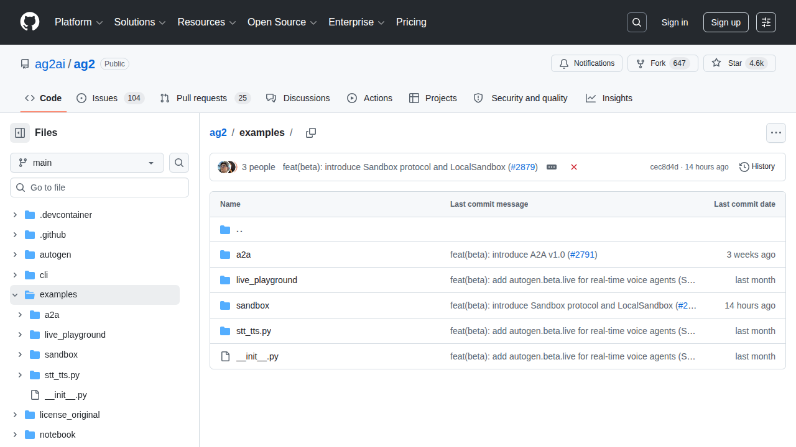Click the stt_tts.py folder icon in table
This screenshot has width=796, height=447.
(x=225, y=331)
